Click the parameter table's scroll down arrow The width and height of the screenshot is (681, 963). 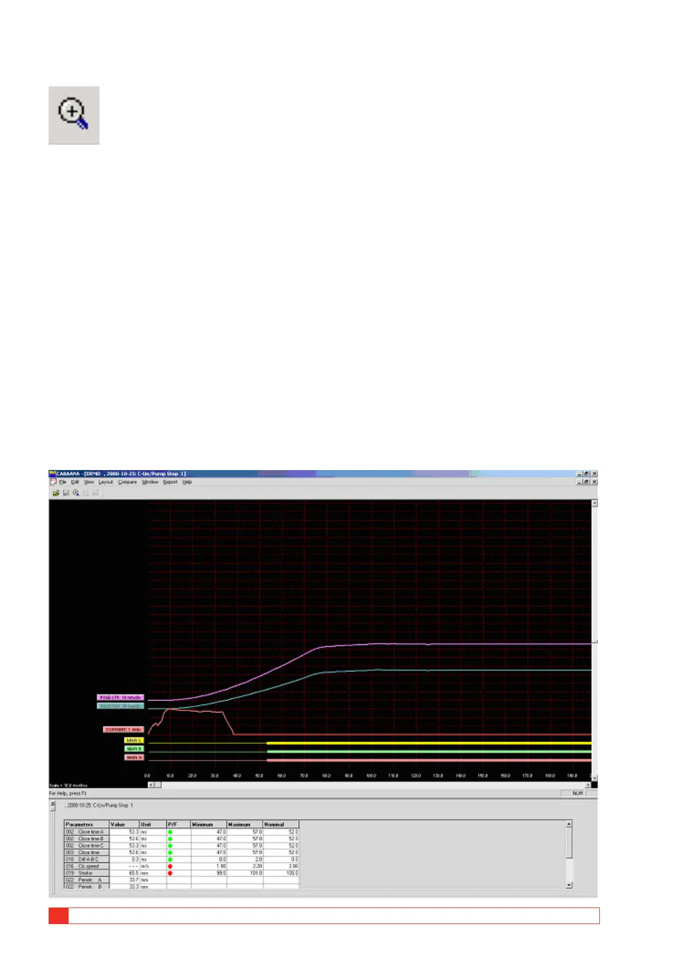pos(569,885)
